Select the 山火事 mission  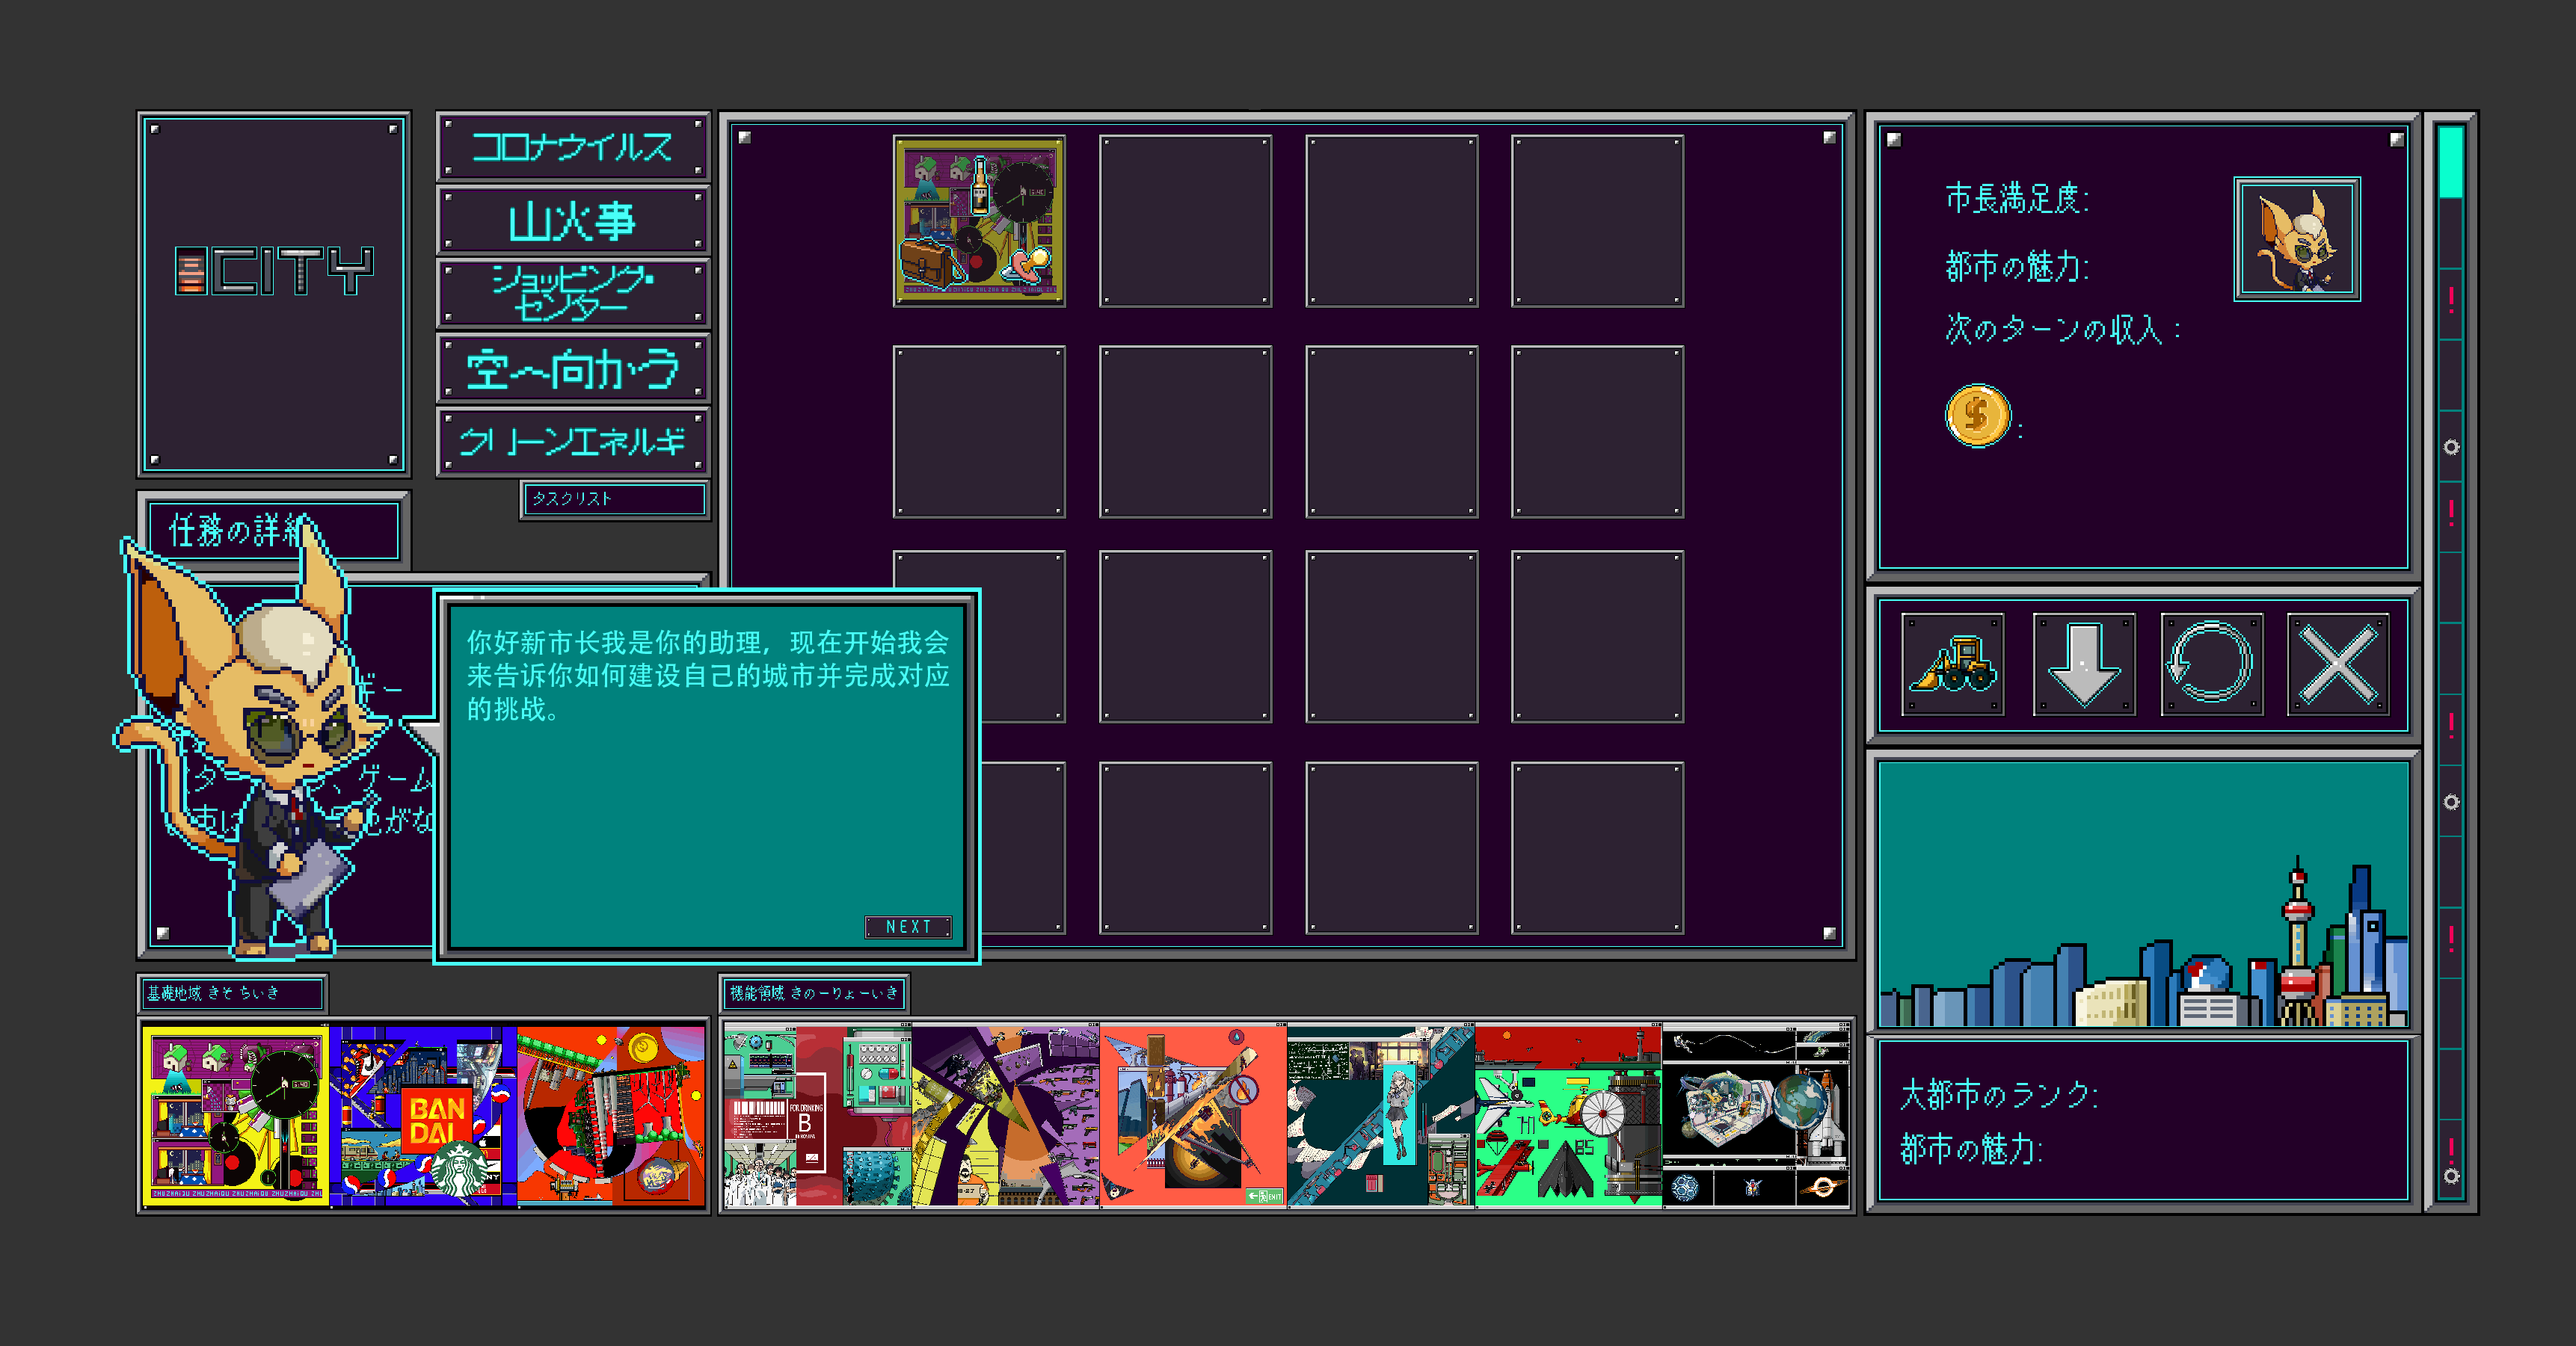click(573, 220)
